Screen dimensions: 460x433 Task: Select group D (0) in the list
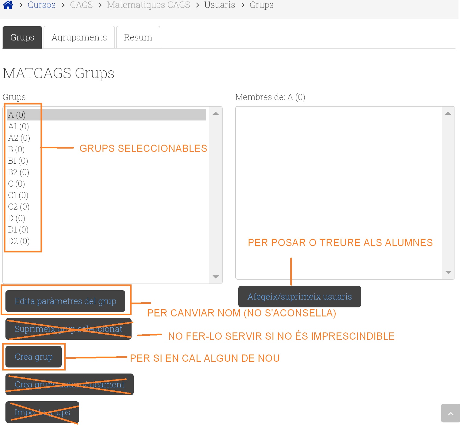point(106,218)
